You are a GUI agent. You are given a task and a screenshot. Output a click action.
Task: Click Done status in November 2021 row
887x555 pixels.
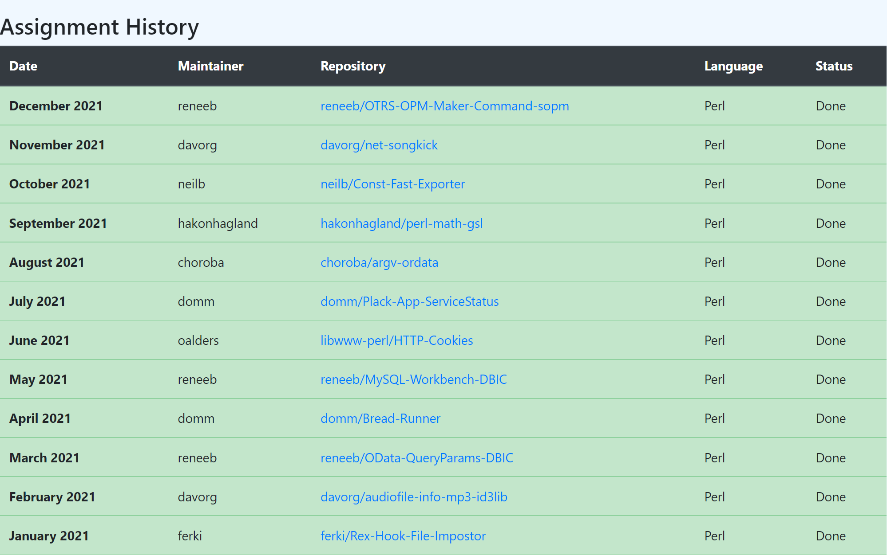click(831, 145)
